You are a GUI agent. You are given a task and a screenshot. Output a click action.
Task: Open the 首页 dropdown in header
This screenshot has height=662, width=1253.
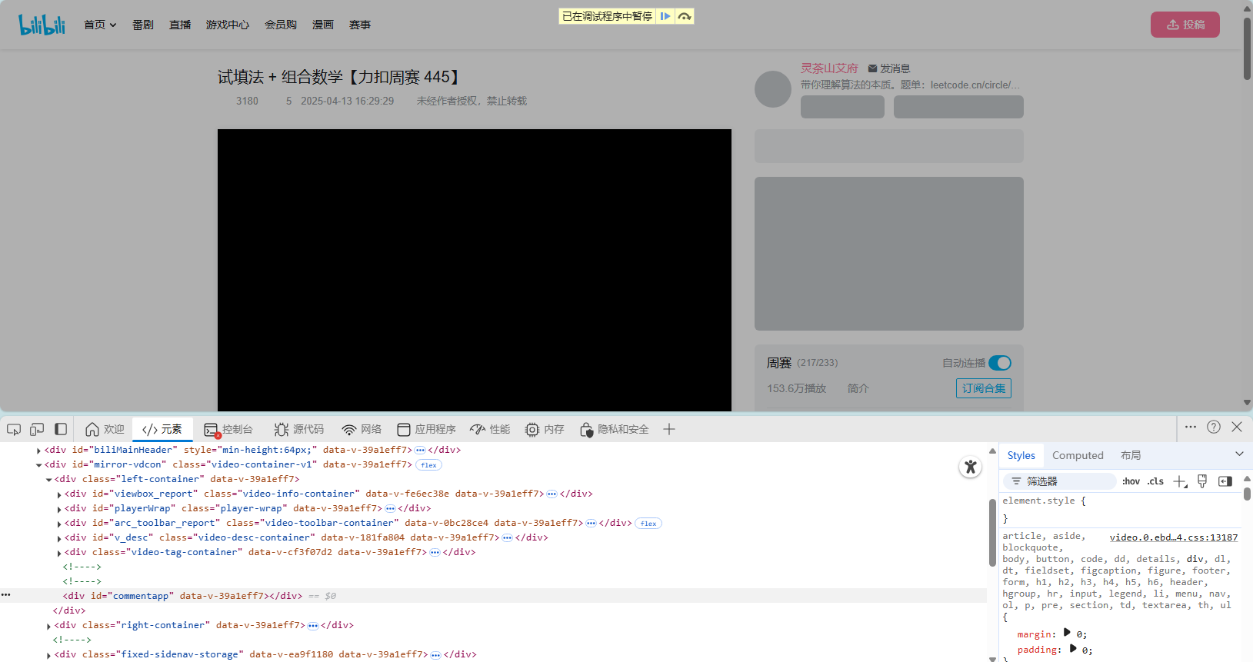(100, 25)
